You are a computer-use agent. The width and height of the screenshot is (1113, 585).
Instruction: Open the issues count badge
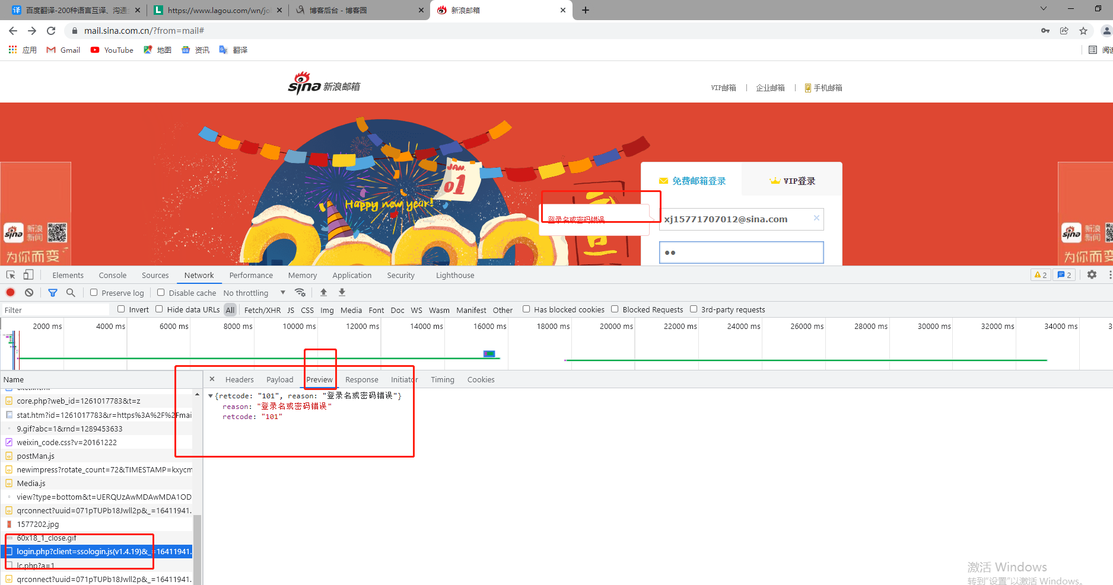coord(1064,275)
